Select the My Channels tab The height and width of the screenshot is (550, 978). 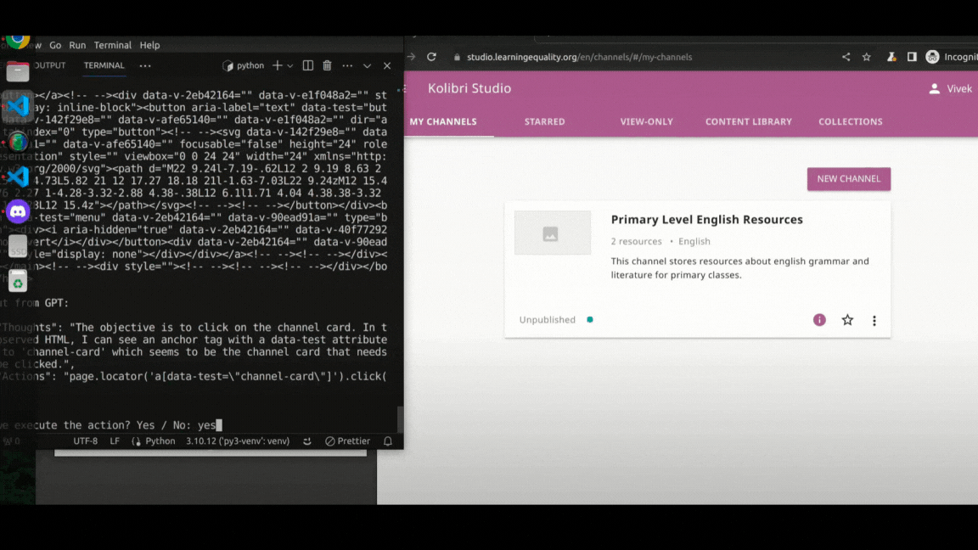pyautogui.click(x=443, y=121)
